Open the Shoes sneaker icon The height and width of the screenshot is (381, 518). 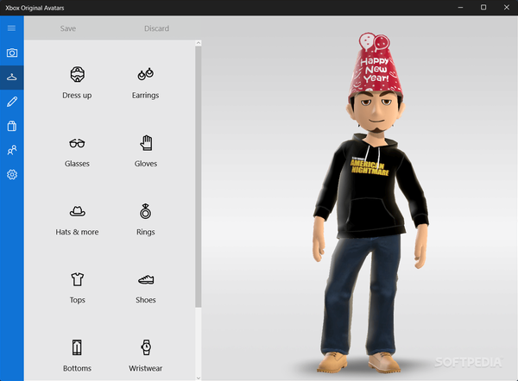(146, 279)
